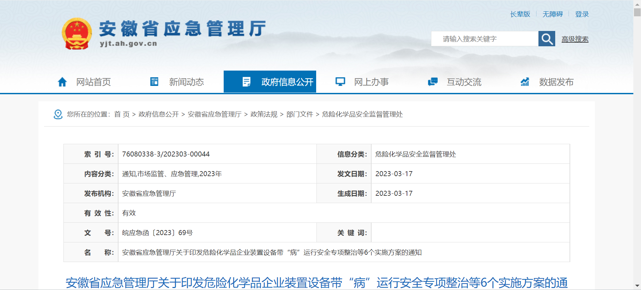Click the scrollbar down arrow
The width and height of the screenshot is (641, 290).
[x=637, y=286]
